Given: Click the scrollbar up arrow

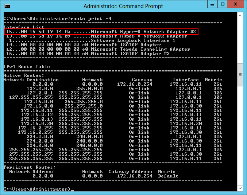Looking at the screenshot, I should click(x=240, y=15).
